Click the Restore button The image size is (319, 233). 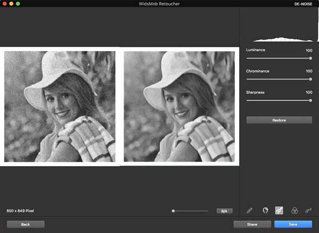[279, 120]
